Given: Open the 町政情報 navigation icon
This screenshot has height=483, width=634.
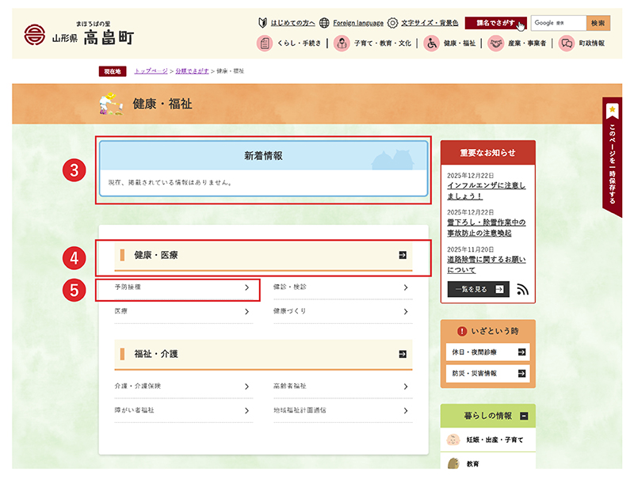Looking at the screenshot, I should [x=566, y=44].
